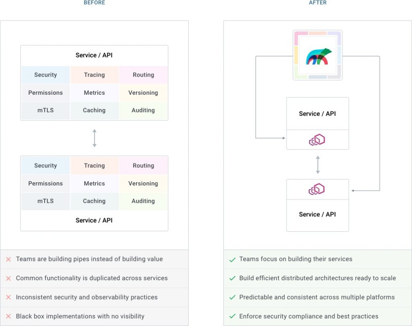This screenshot has height=326, width=412.
Task: Click the red X beside 'Common functionality is duplicated'
Action: point(8,278)
